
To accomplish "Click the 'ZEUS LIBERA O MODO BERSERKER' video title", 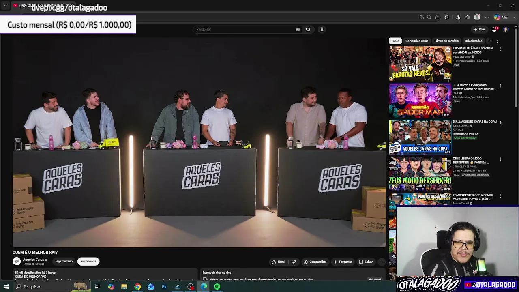I will [470, 161].
